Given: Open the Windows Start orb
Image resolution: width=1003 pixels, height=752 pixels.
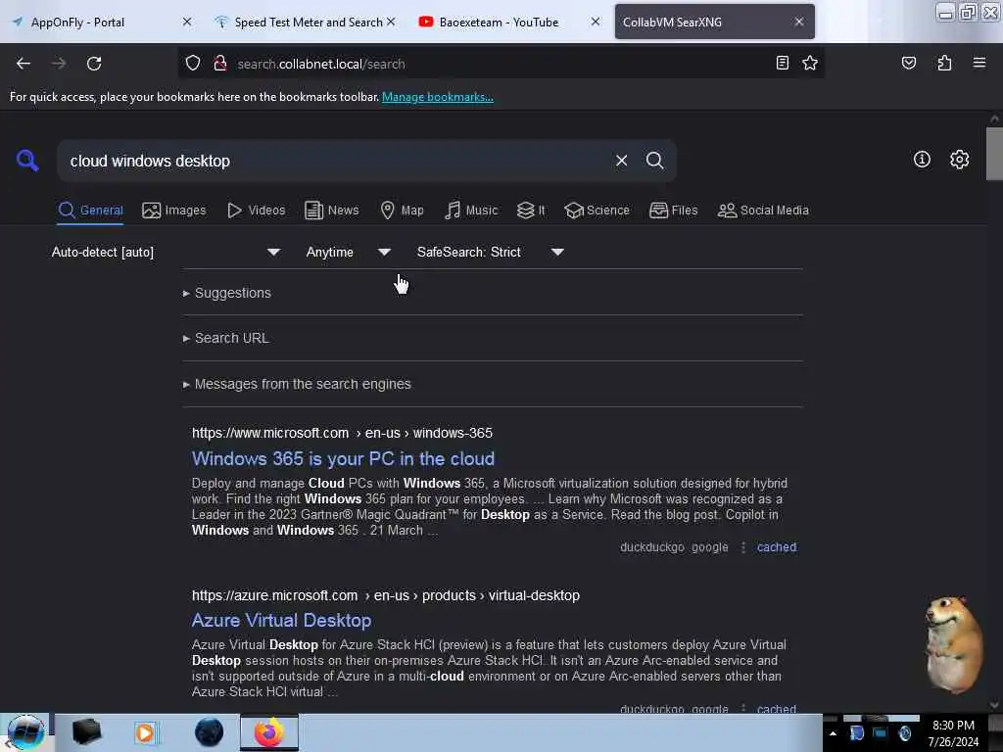Looking at the screenshot, I should (x=25, y=732).
